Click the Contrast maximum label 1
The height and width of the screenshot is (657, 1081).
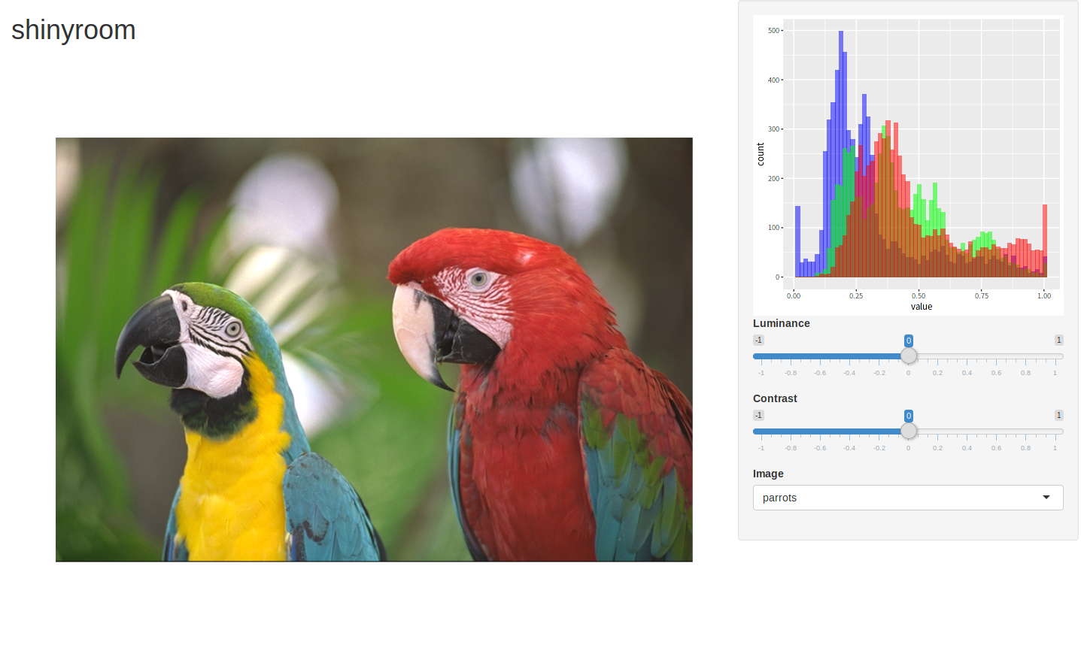tap(1058, 415)
